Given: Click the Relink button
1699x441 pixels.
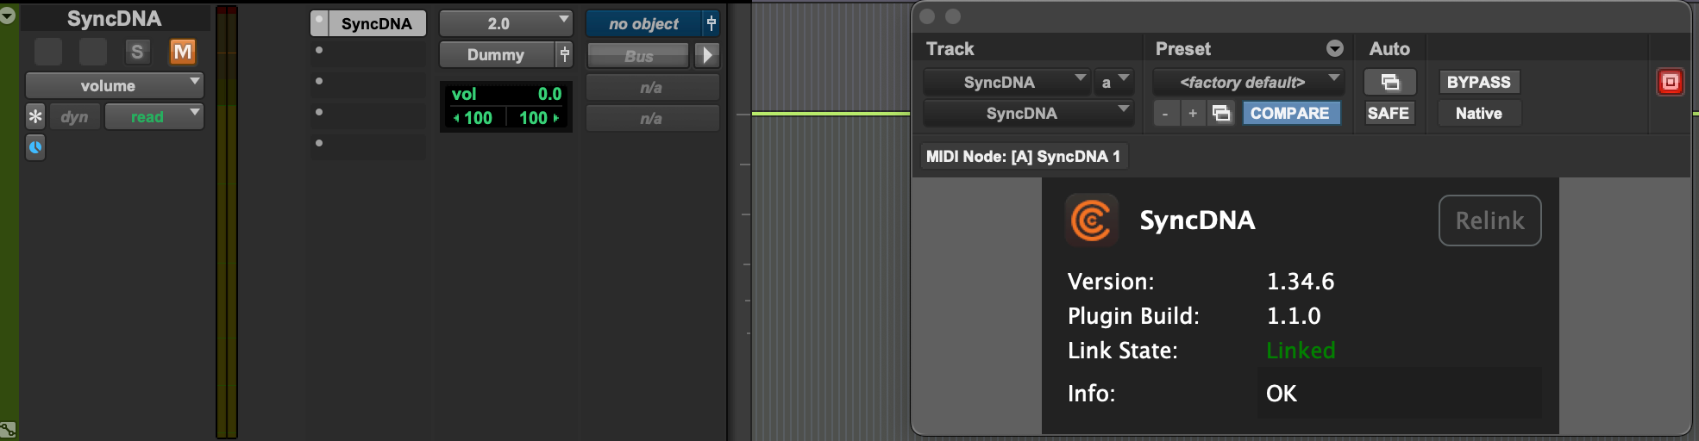Looking at the screenshot, I should coord(1489,220).
